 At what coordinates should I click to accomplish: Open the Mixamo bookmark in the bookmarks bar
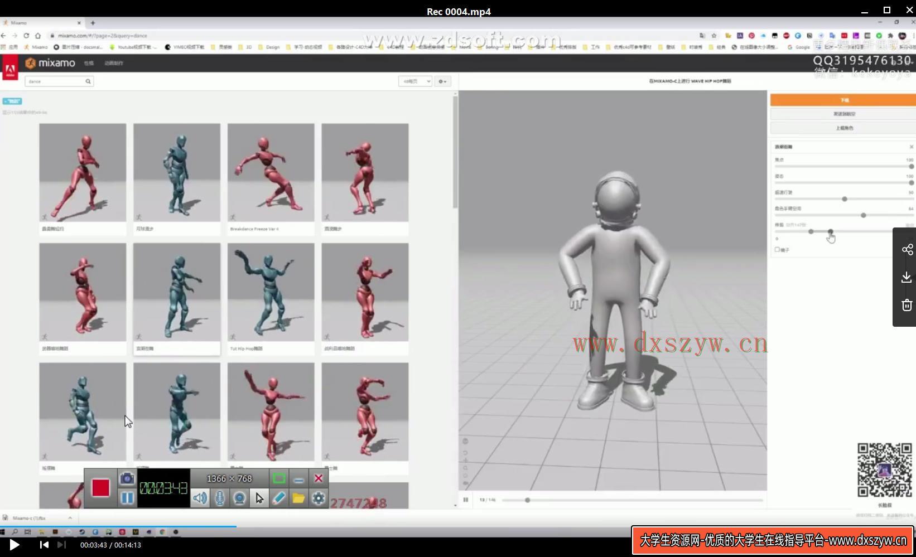[x=36, y=47]
